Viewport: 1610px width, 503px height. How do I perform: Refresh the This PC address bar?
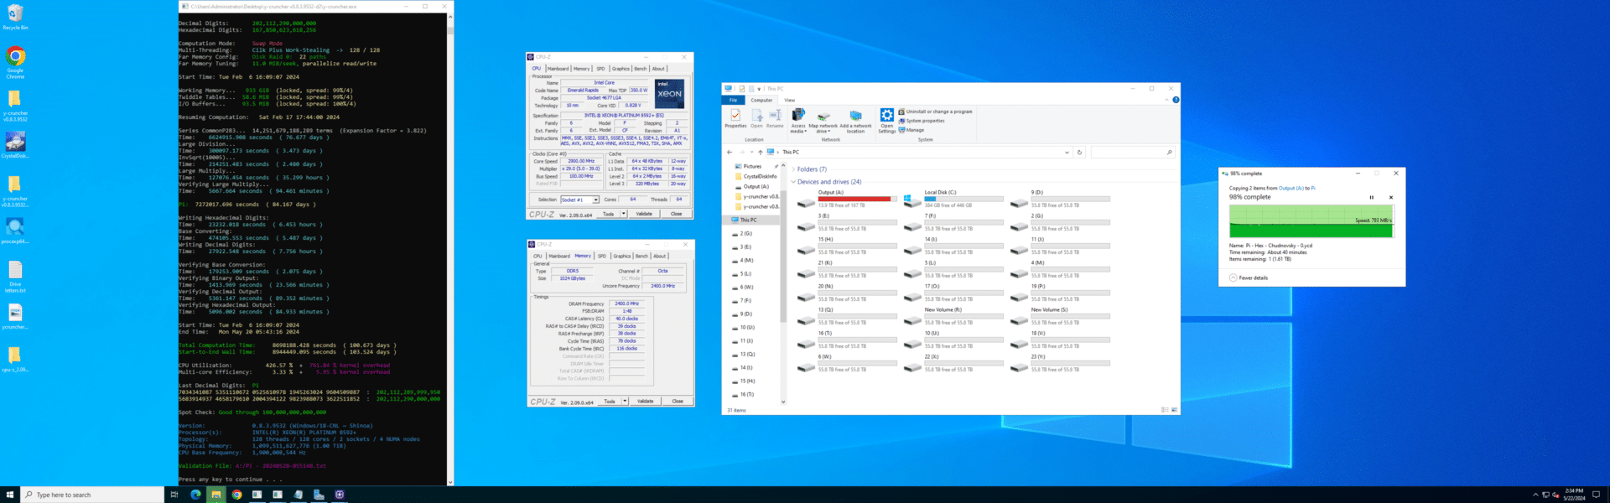1079,153
